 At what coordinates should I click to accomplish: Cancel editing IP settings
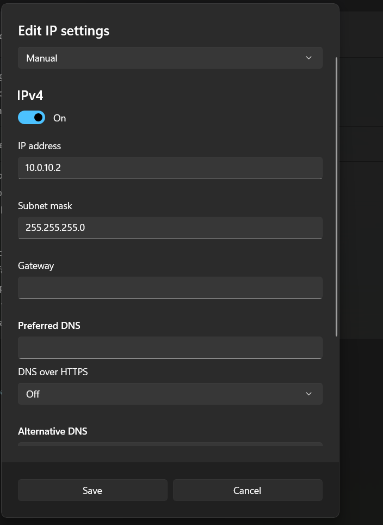[x=248, y=490]
